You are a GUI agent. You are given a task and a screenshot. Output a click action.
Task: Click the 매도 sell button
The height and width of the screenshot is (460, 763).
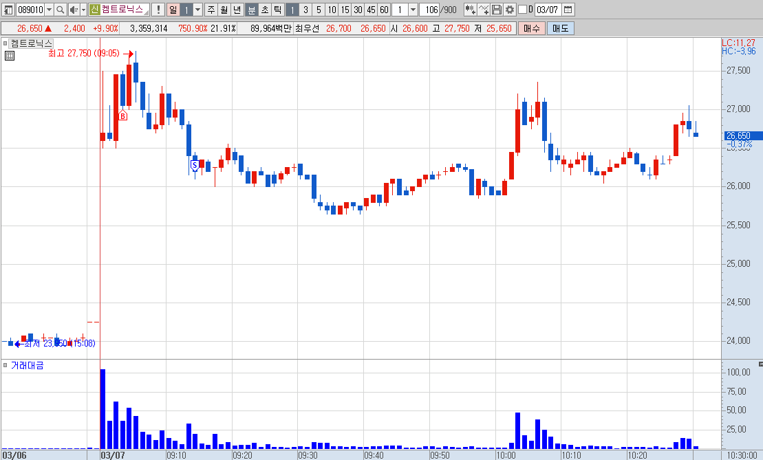click(561, 29)
